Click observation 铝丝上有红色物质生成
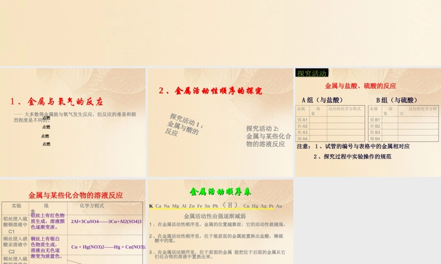 (48, 221)
